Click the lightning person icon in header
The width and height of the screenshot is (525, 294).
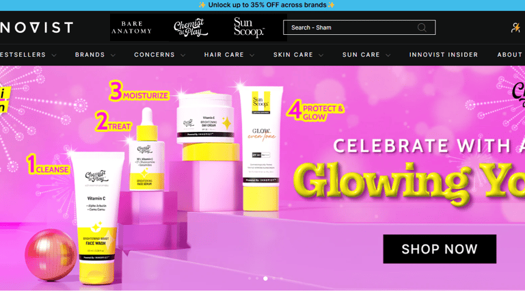[515, 27]
